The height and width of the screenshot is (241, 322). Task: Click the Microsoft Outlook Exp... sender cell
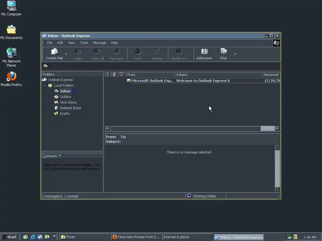(x=153, y=81)
